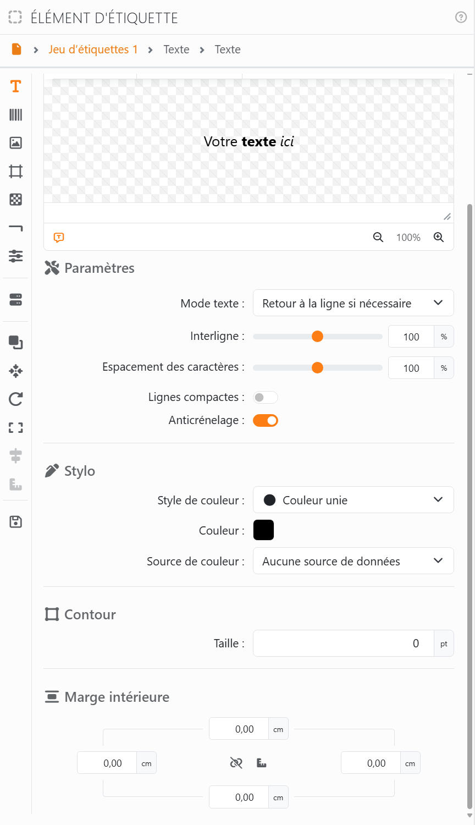Click the layer order icon in sidebar
Screen dimensions: 475x825
15,342
